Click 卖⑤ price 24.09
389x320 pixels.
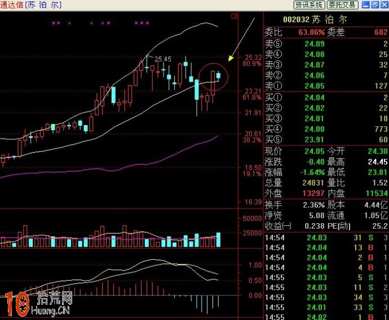315,44
